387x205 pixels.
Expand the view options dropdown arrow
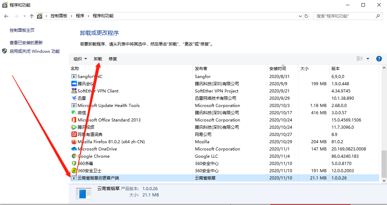click(368, 59)
